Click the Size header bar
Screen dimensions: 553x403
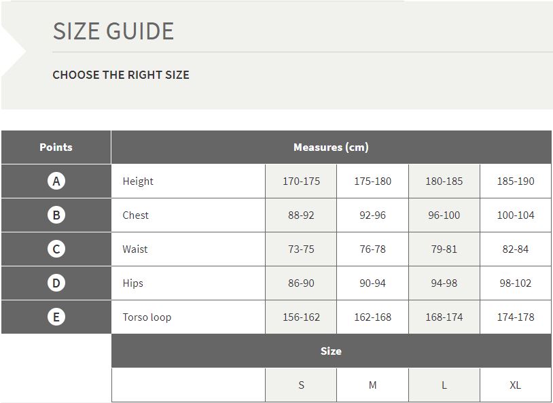click(x=331, y=351)
